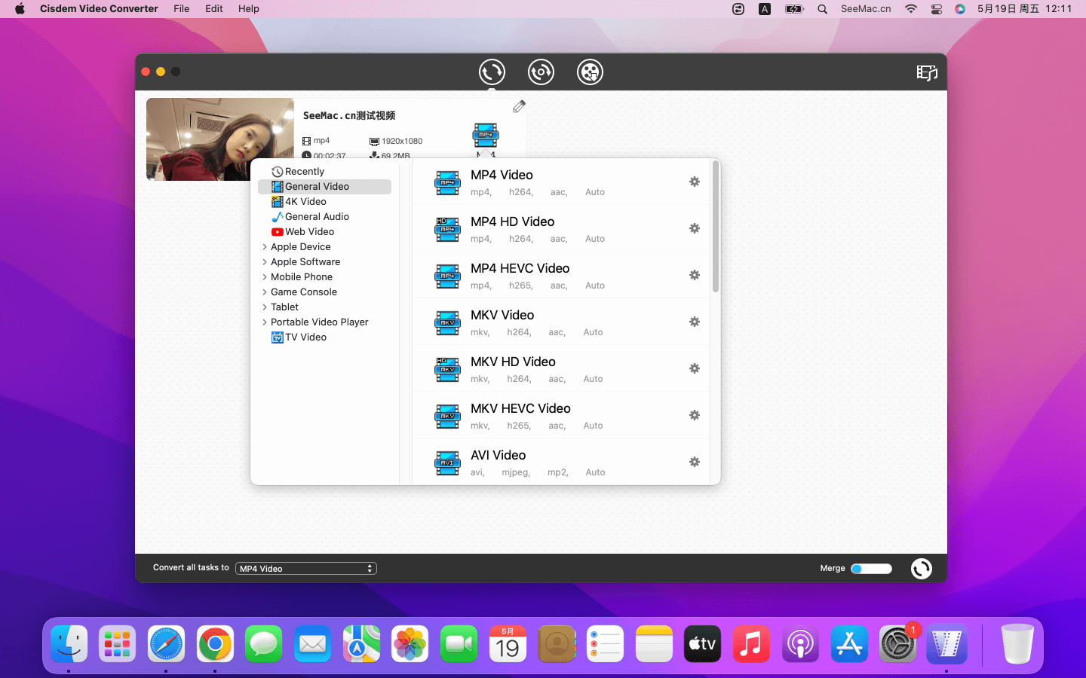The image size is (1086, 678).
Task: Open the Convert all tasks to dropdown
Action: (305, 569)
